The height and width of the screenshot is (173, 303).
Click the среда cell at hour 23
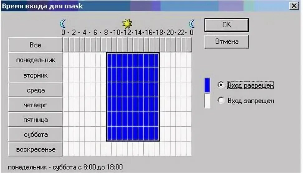point(189,90)
